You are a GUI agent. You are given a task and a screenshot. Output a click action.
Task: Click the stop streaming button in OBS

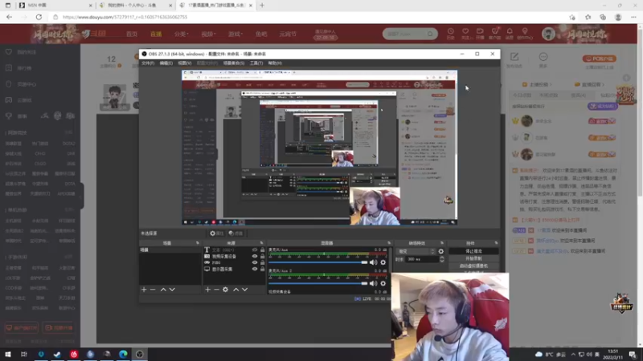tap(473, 251)
